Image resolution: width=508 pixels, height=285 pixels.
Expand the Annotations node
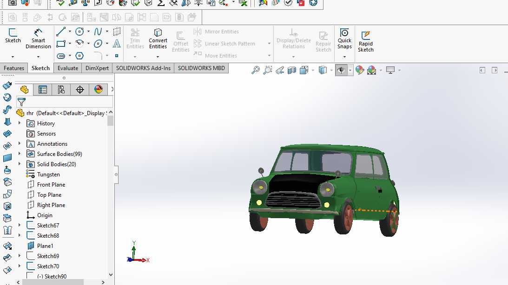[20, 143]
